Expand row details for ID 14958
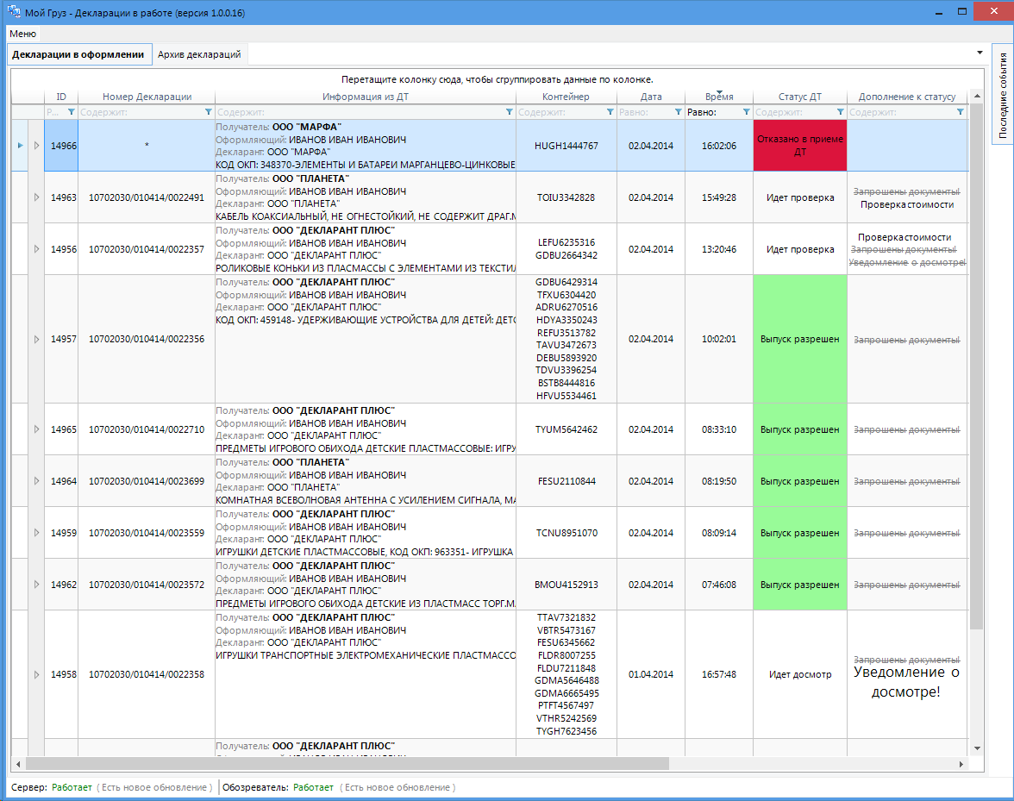 pos(36,674)
